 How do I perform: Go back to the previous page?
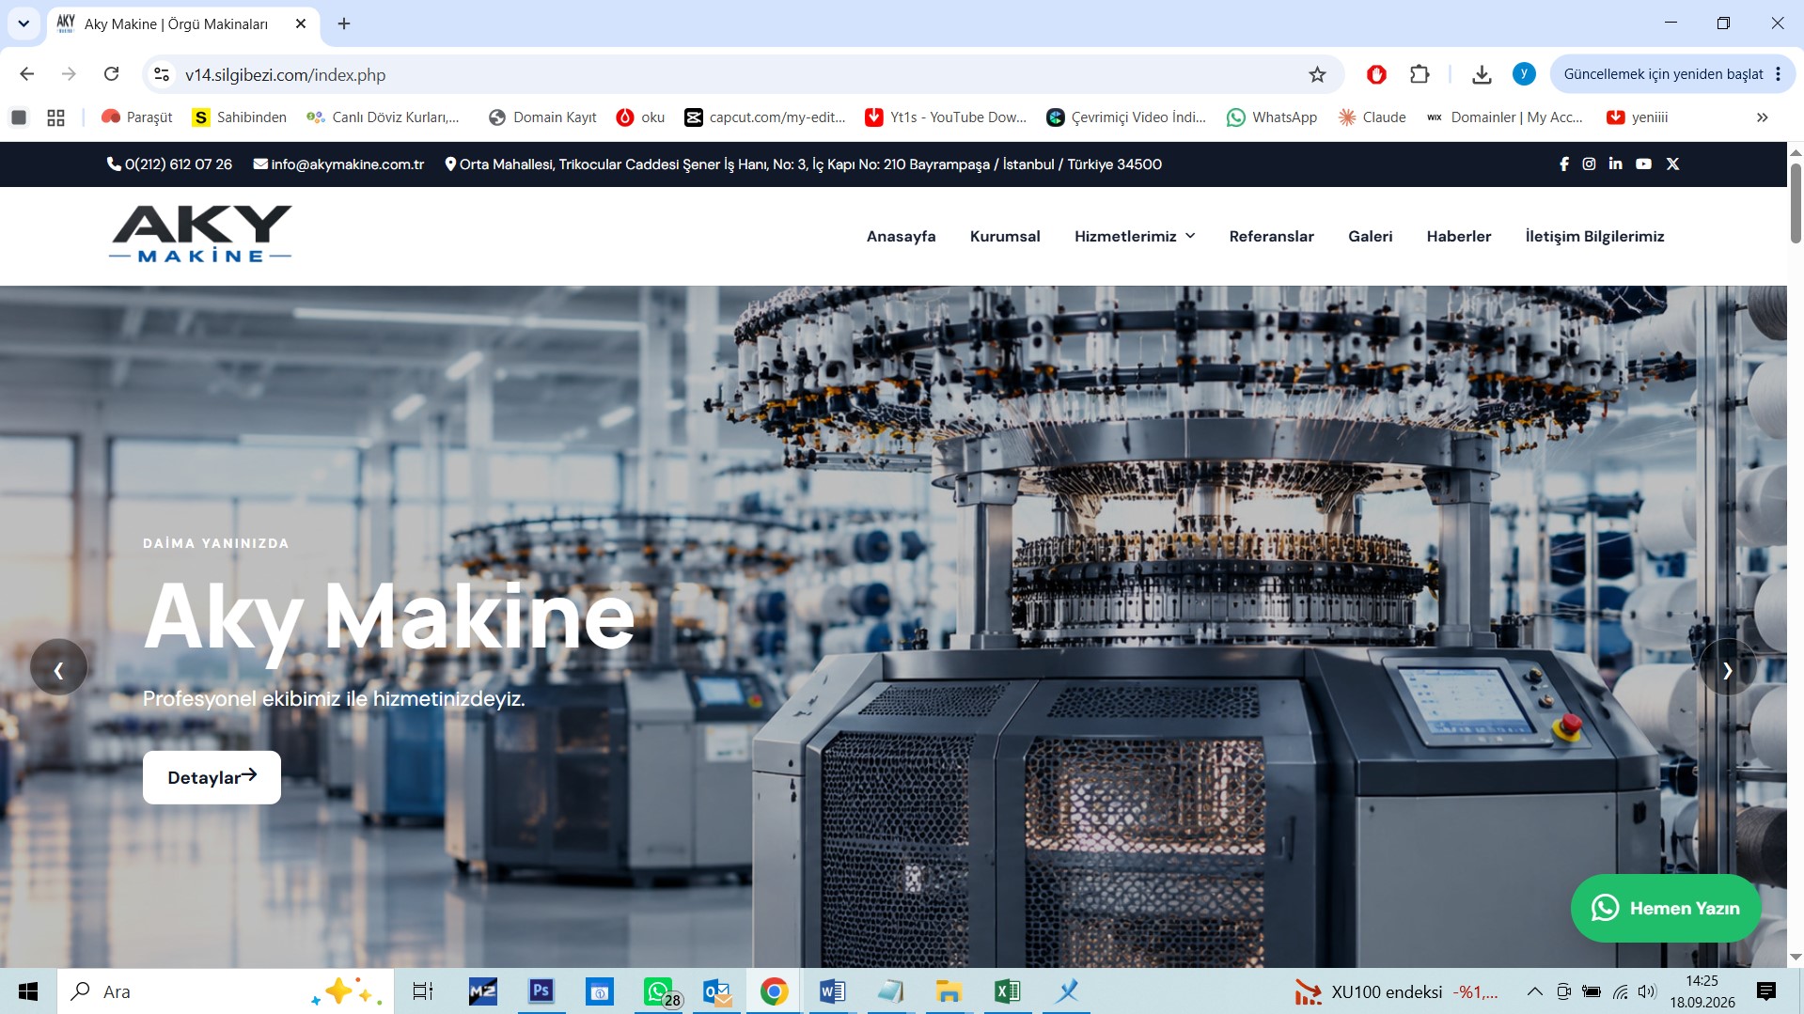26,74
